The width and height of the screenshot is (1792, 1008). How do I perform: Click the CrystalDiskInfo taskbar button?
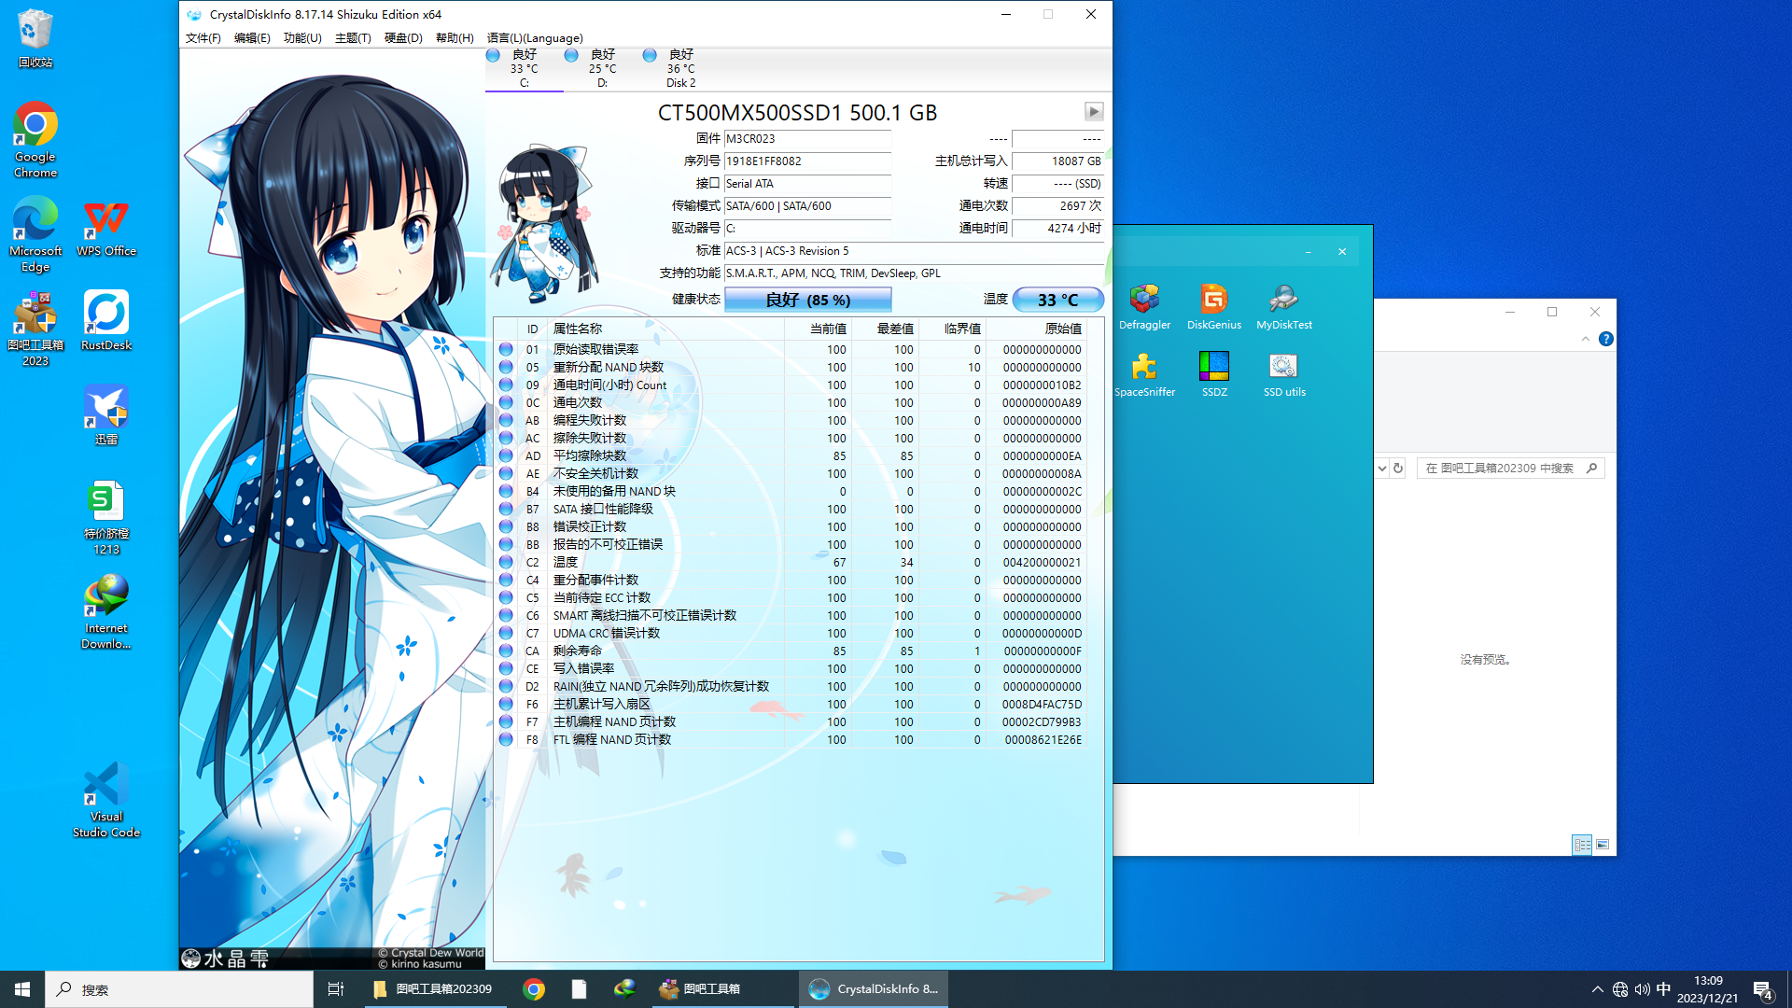[874, 989]
